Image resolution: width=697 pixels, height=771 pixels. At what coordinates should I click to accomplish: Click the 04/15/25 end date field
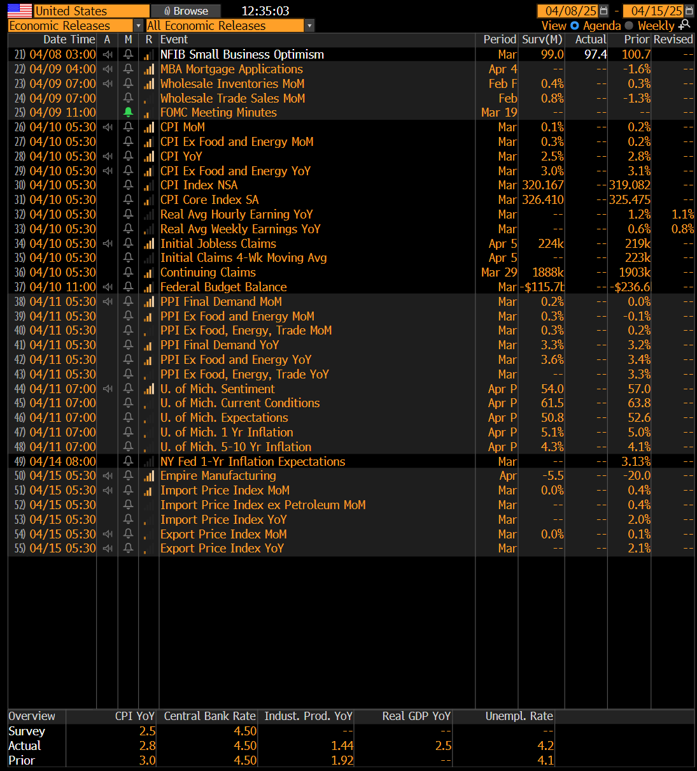(652, 11)
